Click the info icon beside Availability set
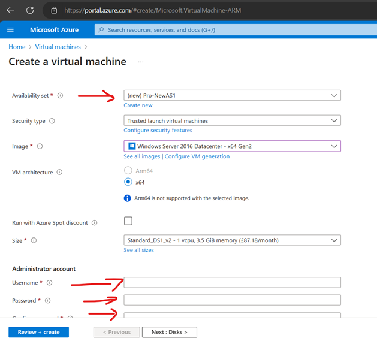This screenshot has height=344, width=377. [x=60, y=96]
